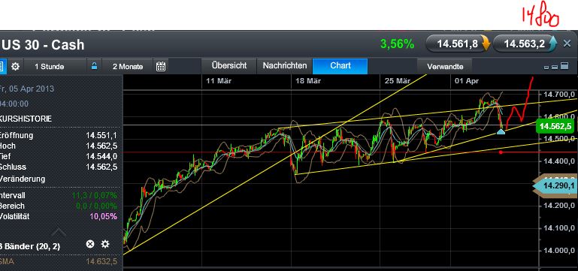
Task: Click the blue list panel icon
Action: 2,67
